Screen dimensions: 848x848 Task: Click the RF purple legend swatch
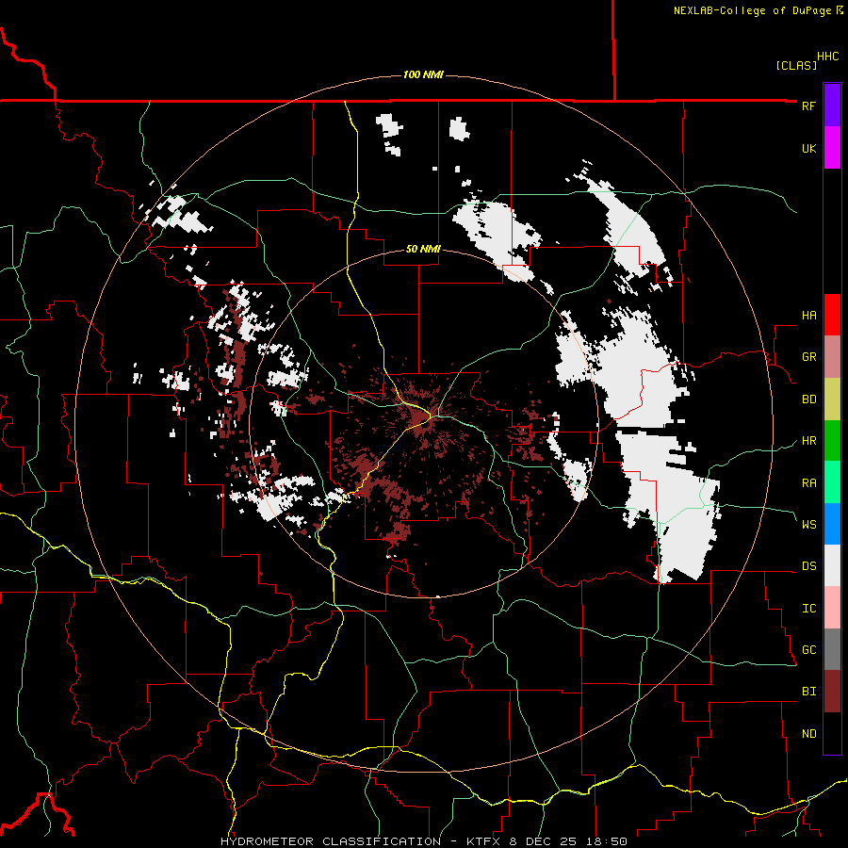pyautogui.click(x=832, y=106)
